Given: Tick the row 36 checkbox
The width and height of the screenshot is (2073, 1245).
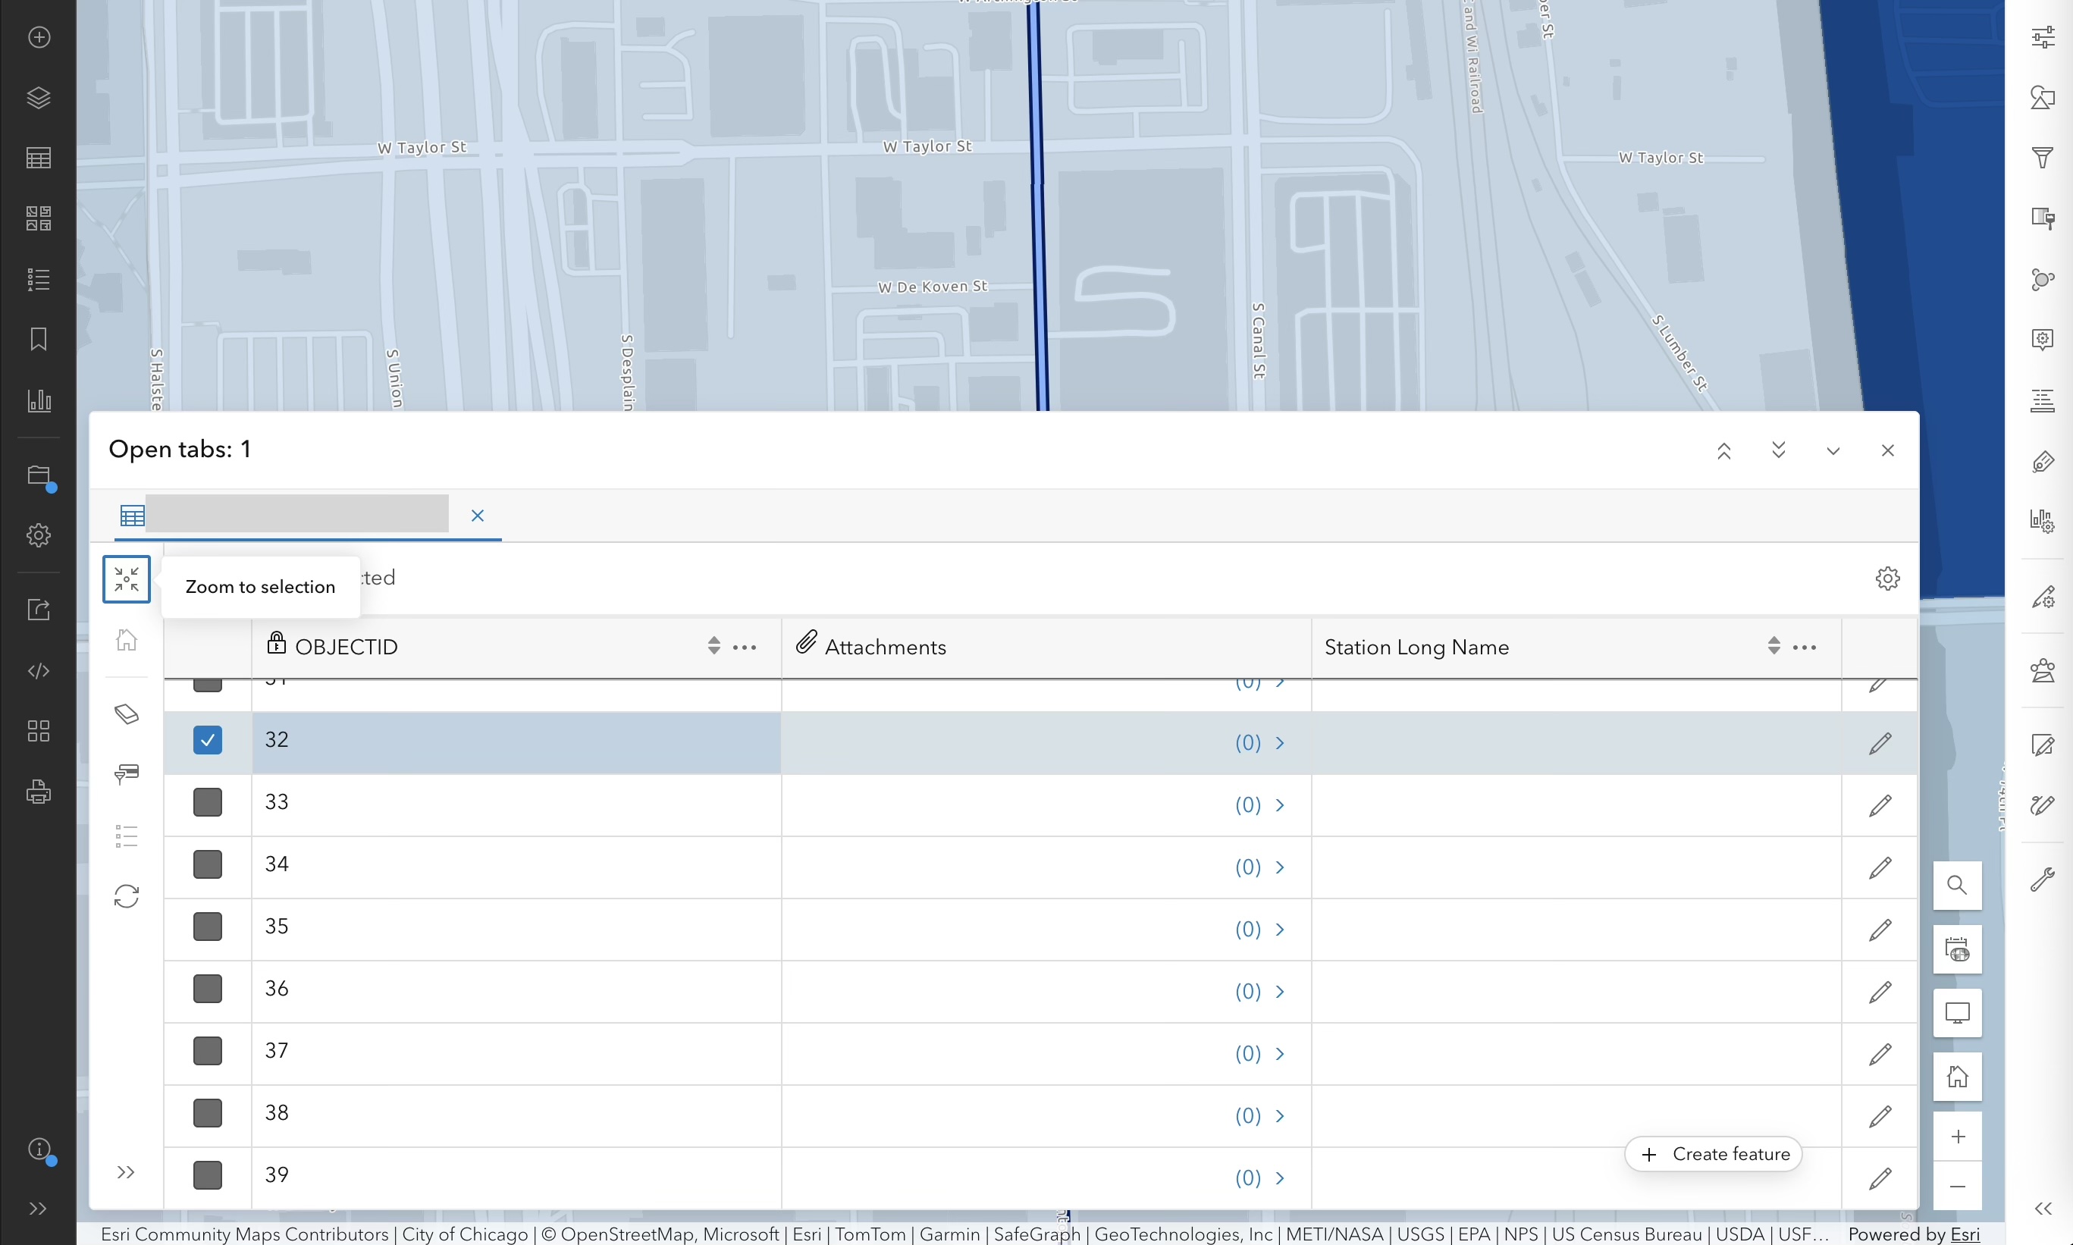Looking at the screenshot, I should tap(207, 988).
